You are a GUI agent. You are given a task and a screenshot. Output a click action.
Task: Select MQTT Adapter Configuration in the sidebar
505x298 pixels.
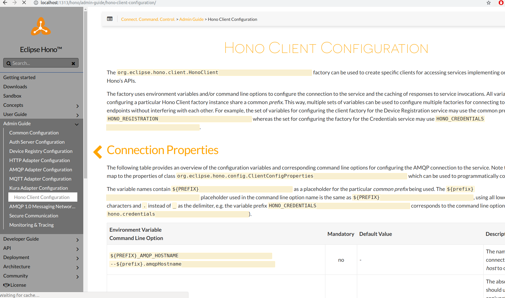[x=40, y=178]
